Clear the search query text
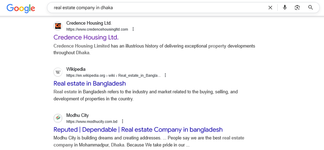Image resolution: width=324 pixels, height=150 pixels. click(270, 7)
